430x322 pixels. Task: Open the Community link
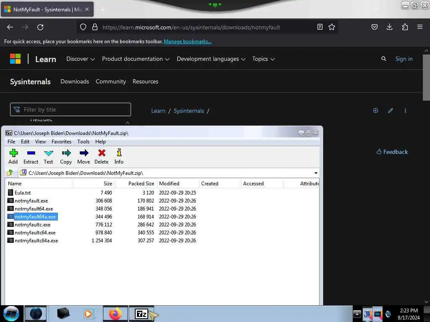pyautogui.click(x=111, y=81)
